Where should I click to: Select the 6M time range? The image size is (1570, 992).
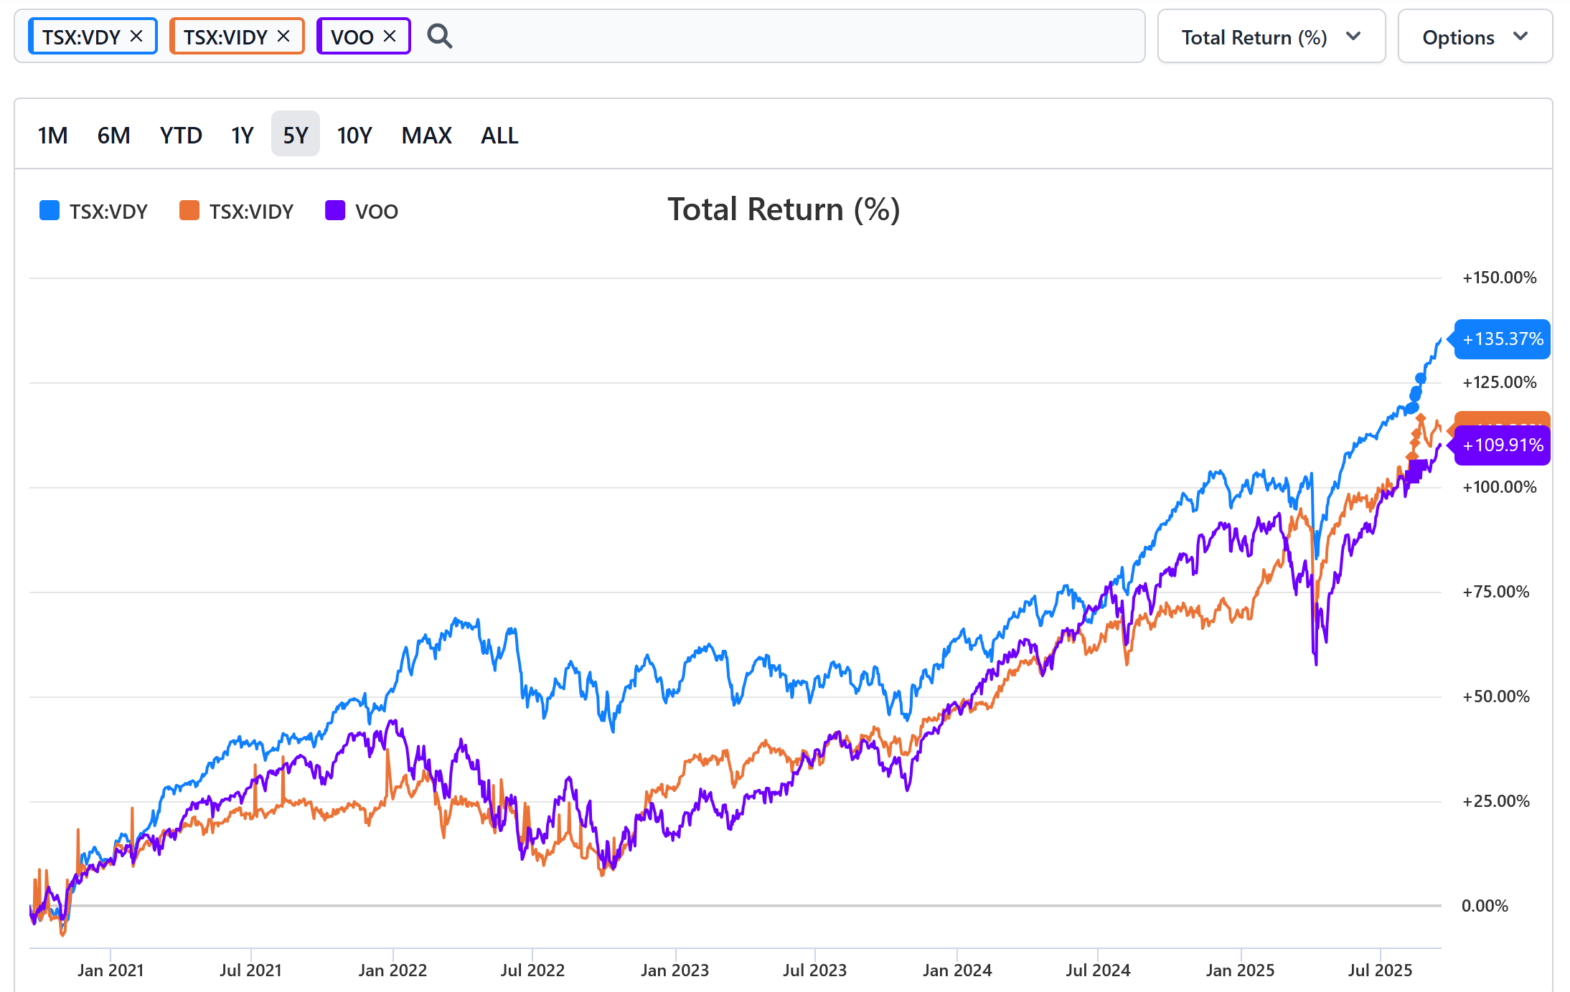coord(113,135)
